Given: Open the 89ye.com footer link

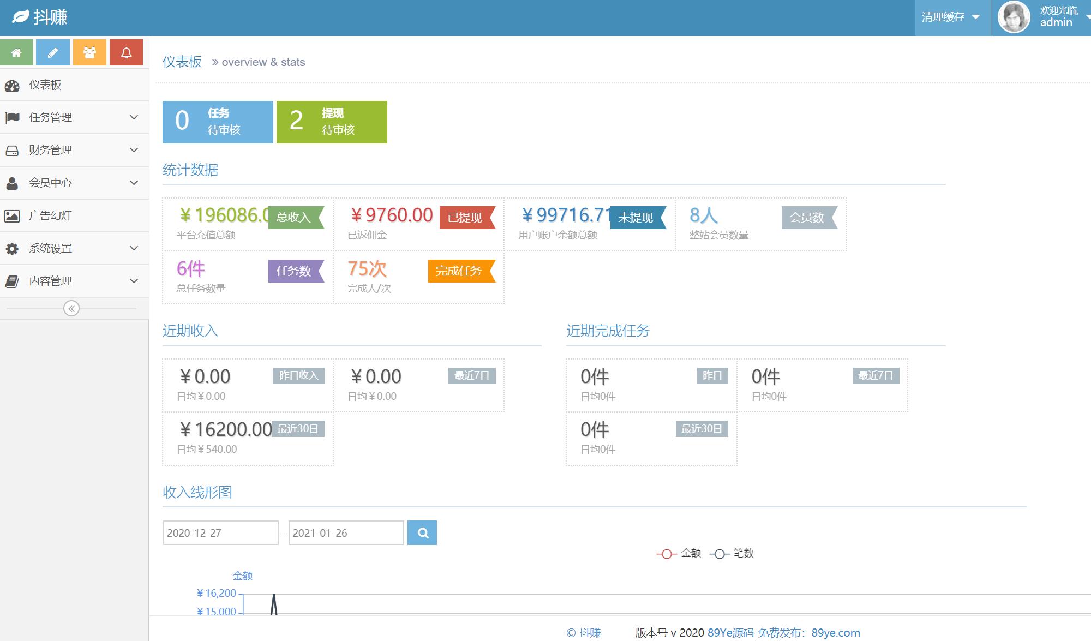Looking at the screenshot, I should (835, 633).
